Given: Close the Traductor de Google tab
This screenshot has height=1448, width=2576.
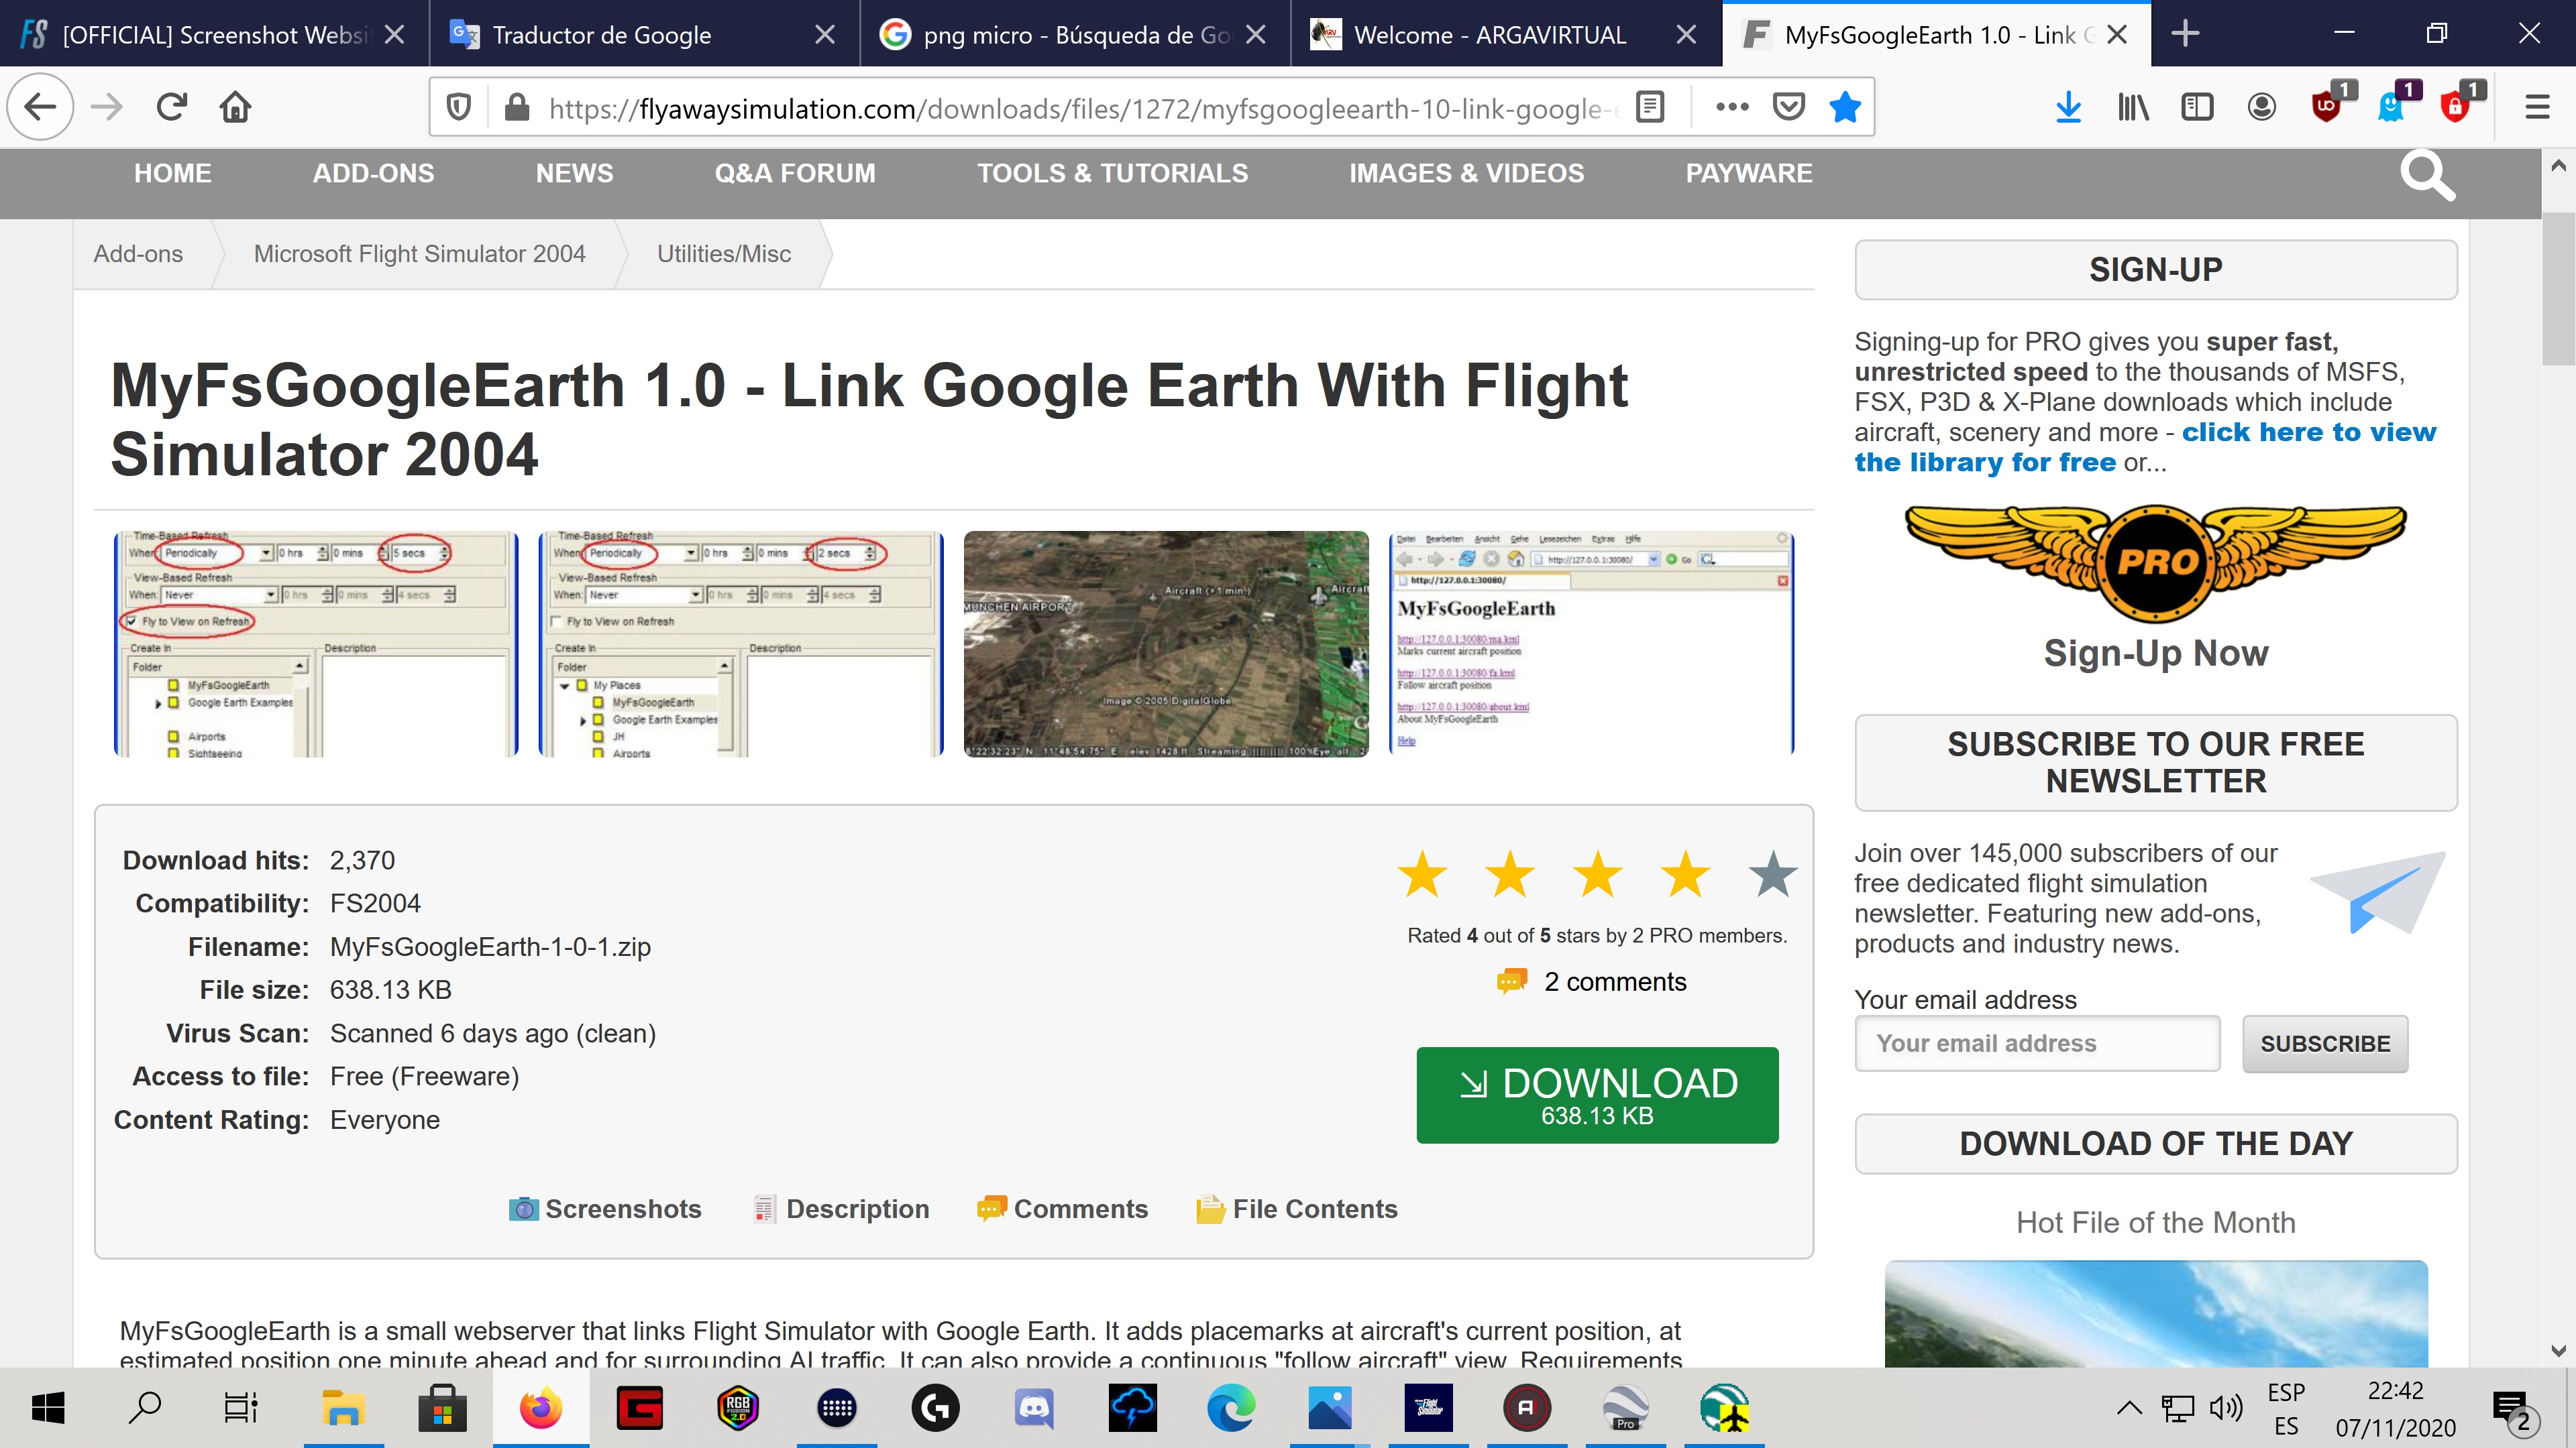Looking at the screenshot, I should [825, 34].
